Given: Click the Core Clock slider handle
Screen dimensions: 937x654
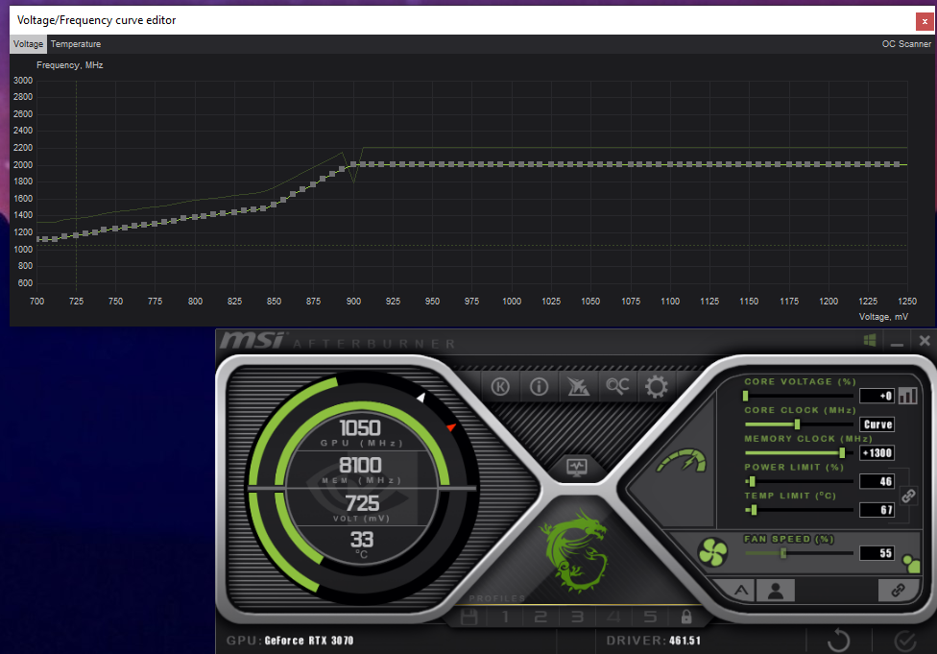Looking at the screenshot, I should (x=797, y=424).
